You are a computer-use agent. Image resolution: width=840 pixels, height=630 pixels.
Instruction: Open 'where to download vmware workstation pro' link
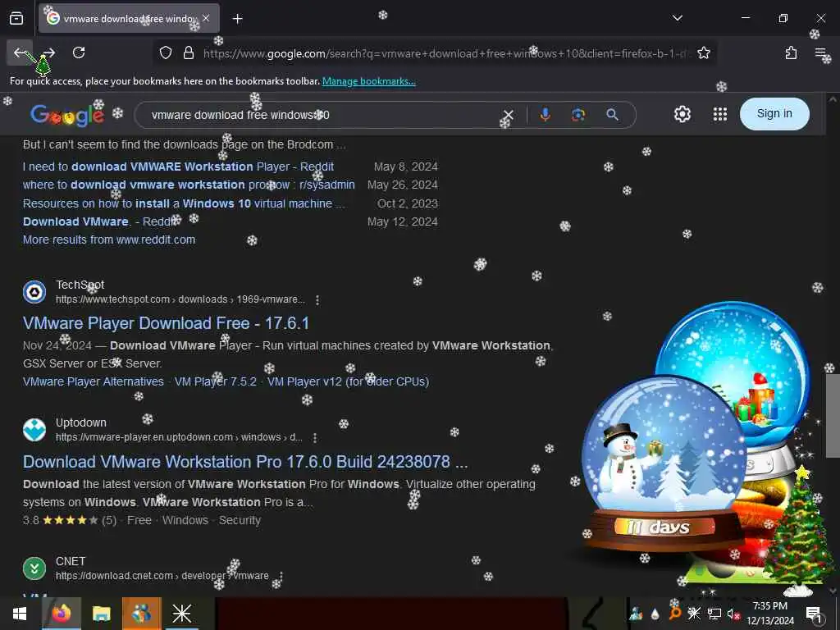click(x=189, y=185)
